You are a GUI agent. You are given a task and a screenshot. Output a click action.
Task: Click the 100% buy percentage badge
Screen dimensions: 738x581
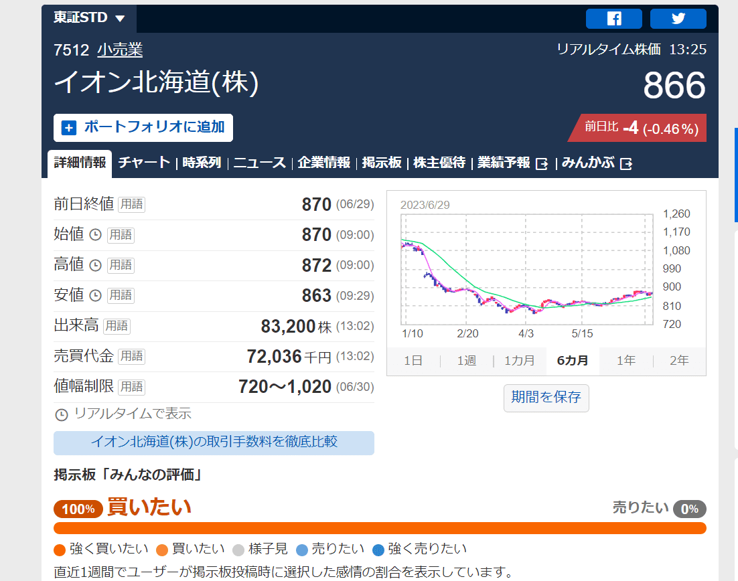click(78, 509)
